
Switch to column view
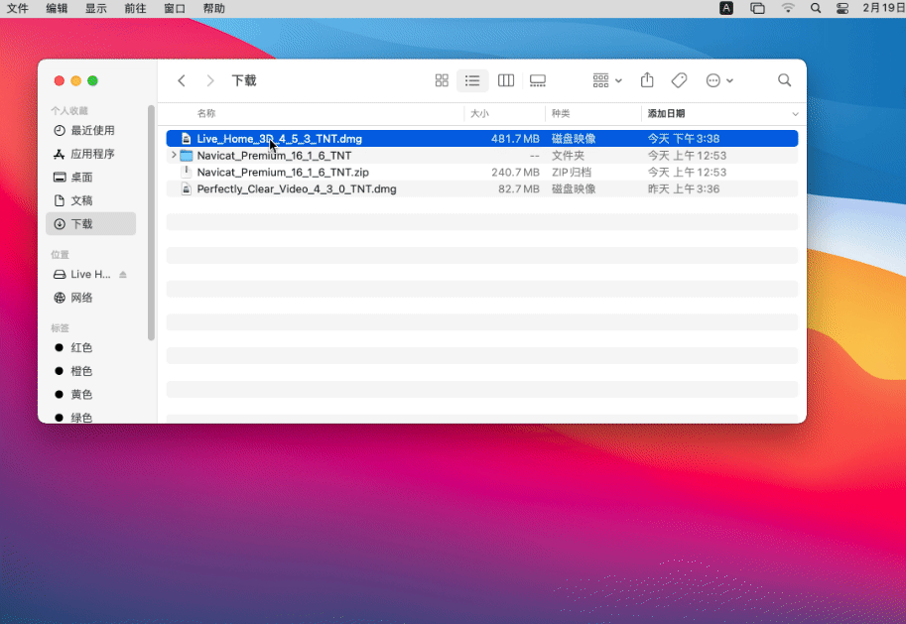(x=505, y=80)
